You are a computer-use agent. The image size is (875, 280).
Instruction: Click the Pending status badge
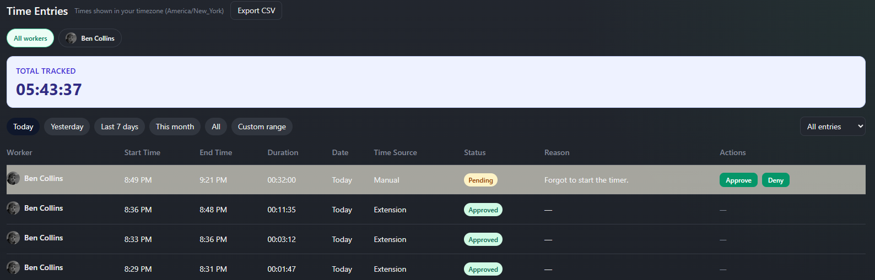click(480, 180)
